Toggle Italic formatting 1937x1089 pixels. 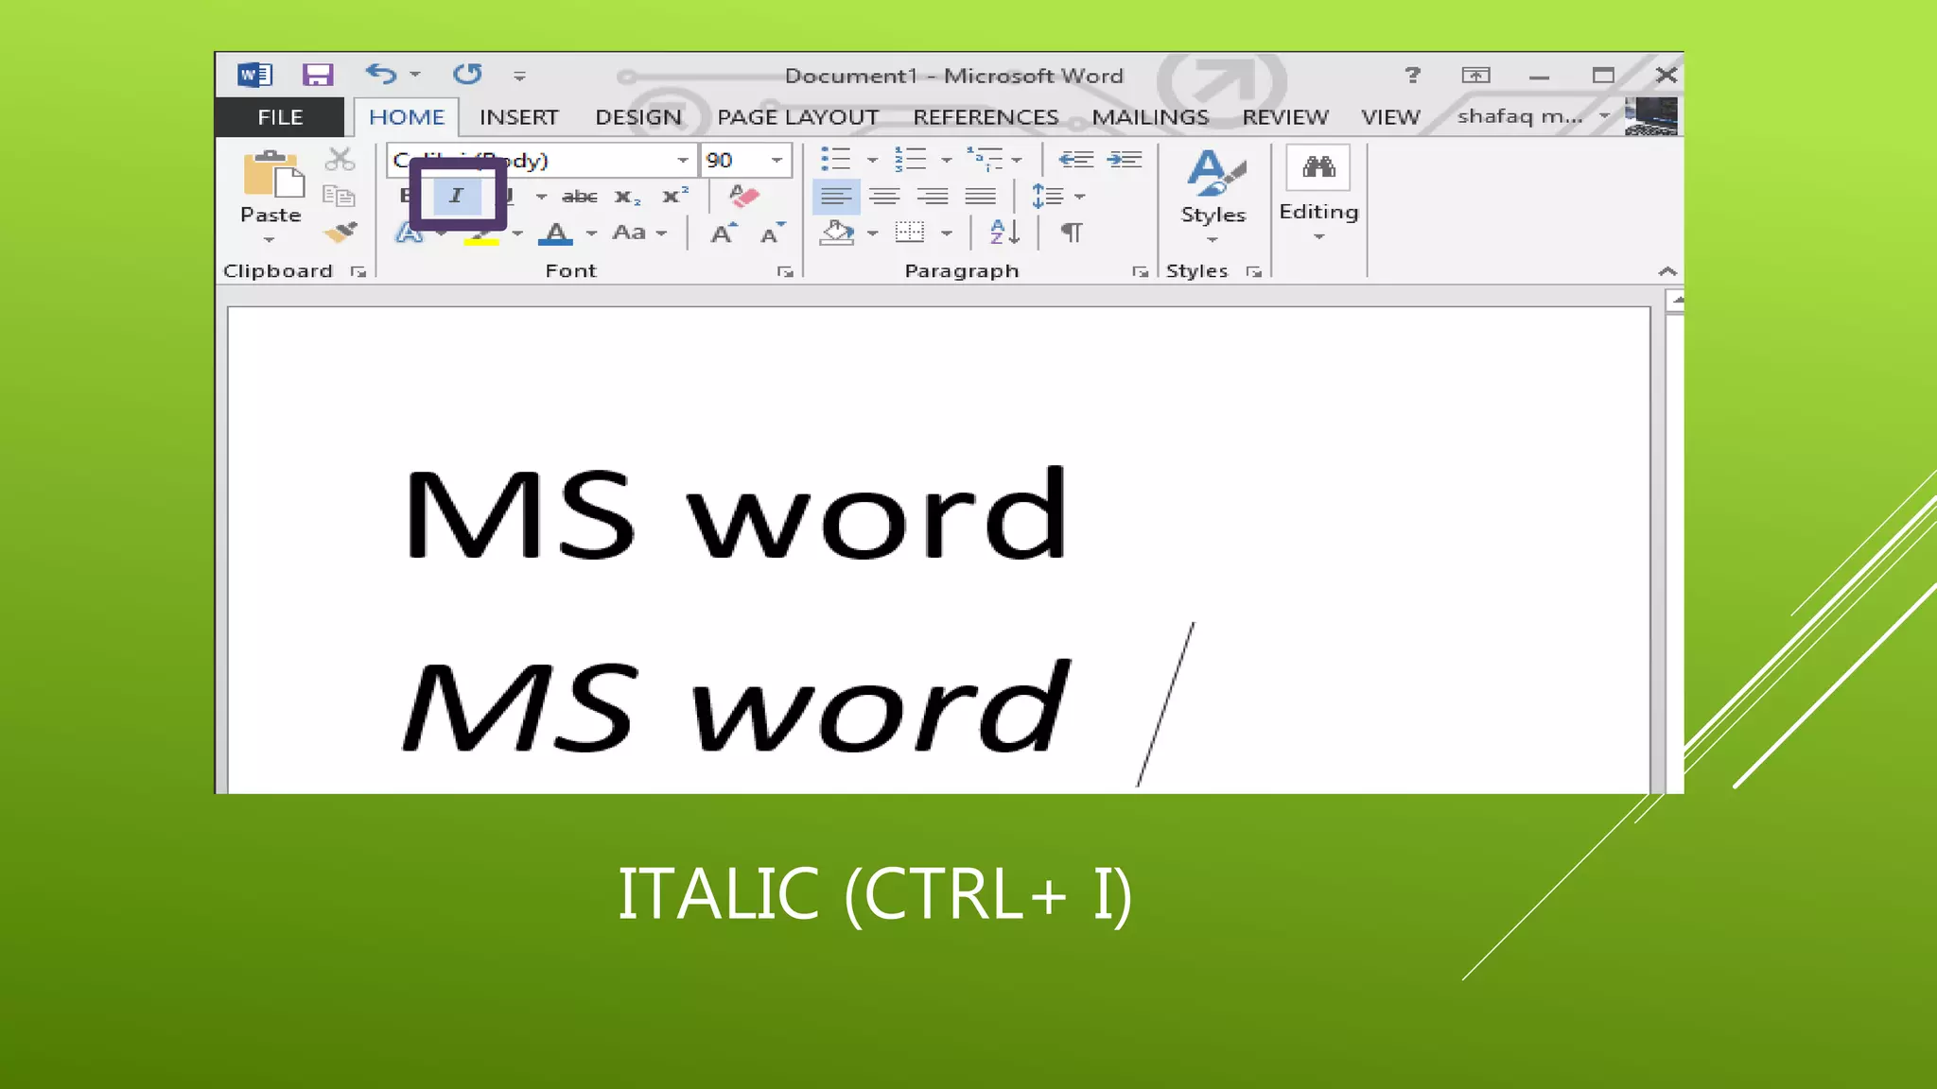[457, 196]
